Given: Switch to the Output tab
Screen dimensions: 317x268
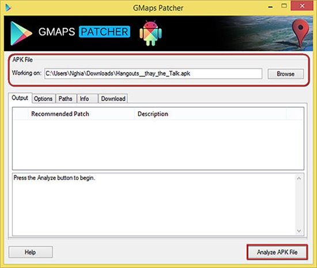Looking at the screenshot, I should click(20, 98).
